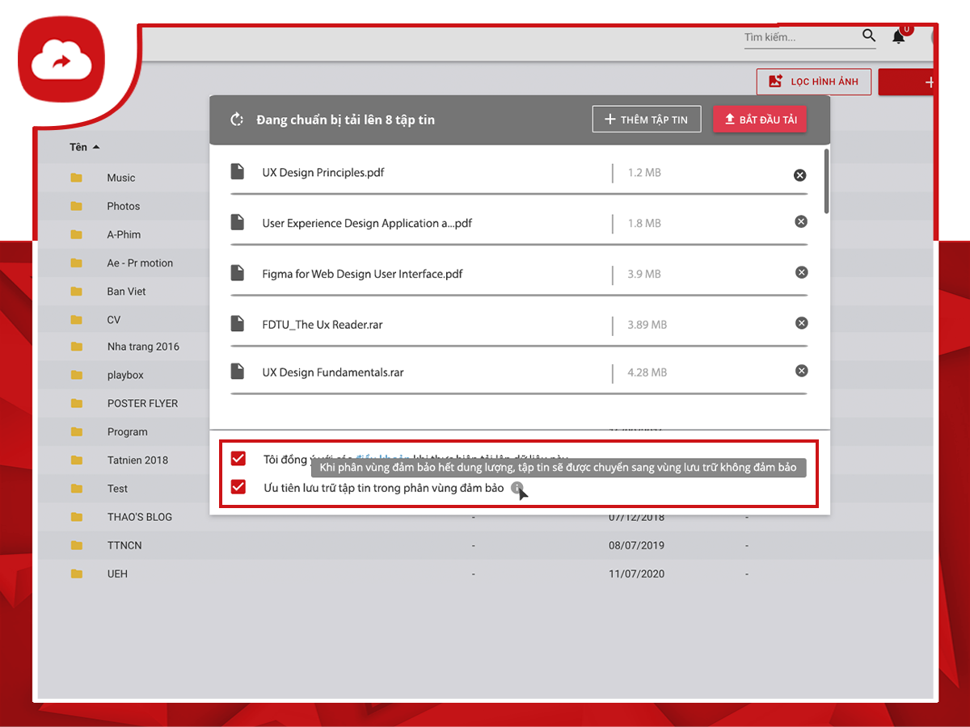Screen dimensions: 970x727
Task: Open the notifications bell
Action: point(898,37)
